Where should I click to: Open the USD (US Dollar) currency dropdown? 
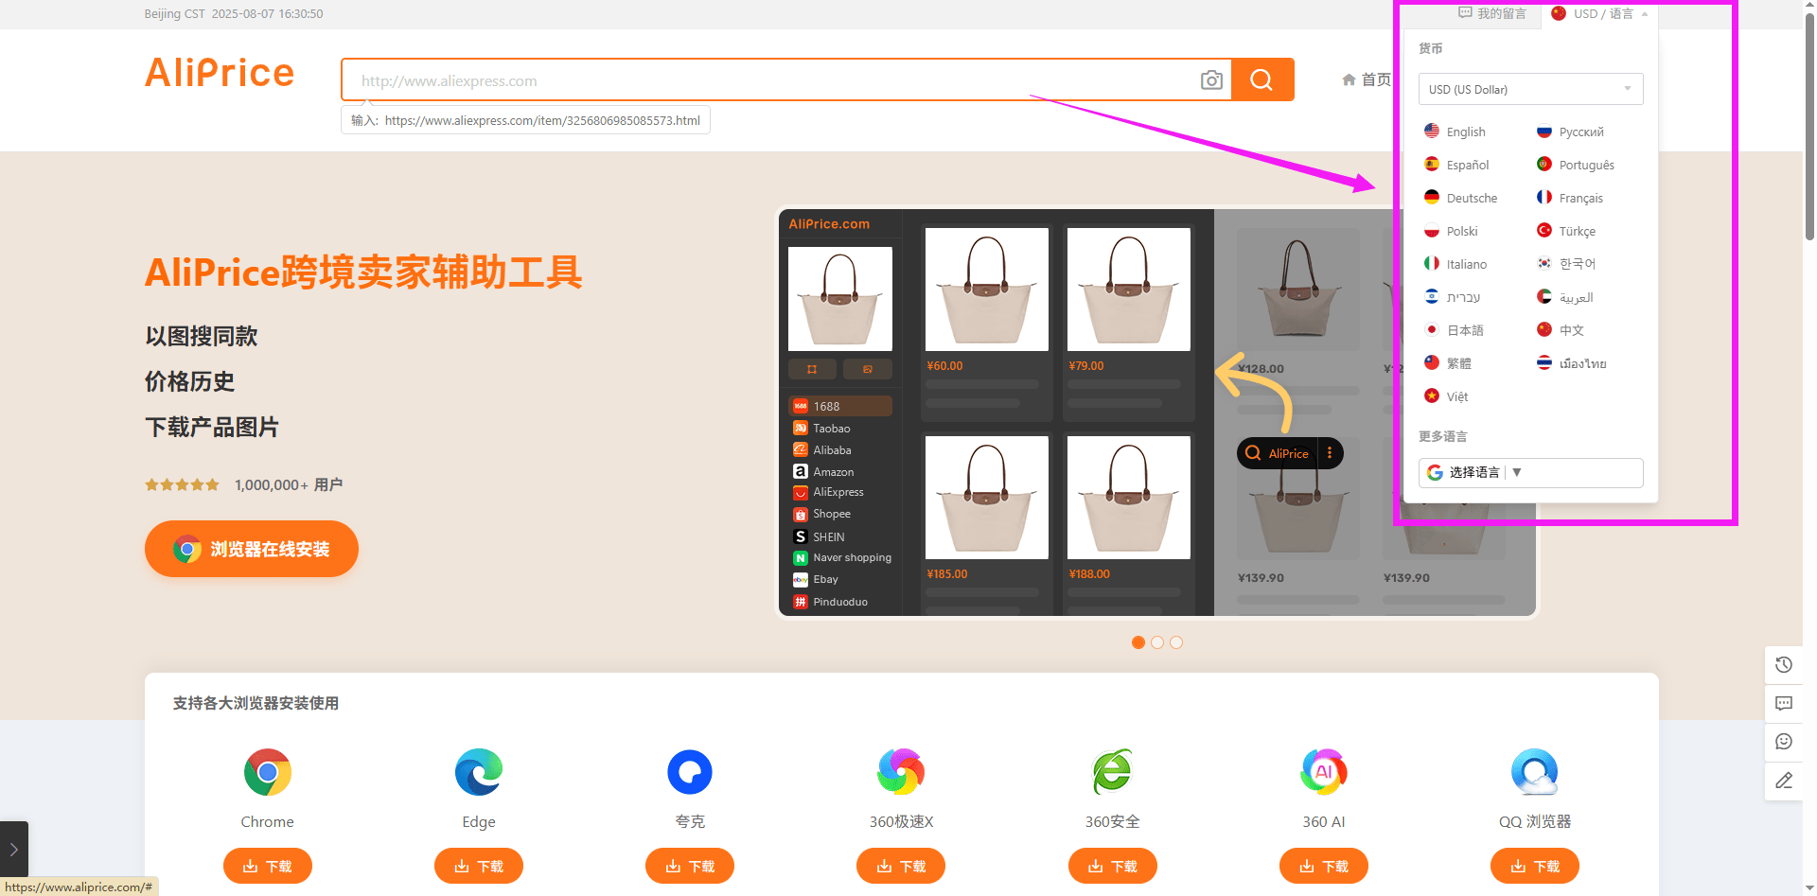1530,89
